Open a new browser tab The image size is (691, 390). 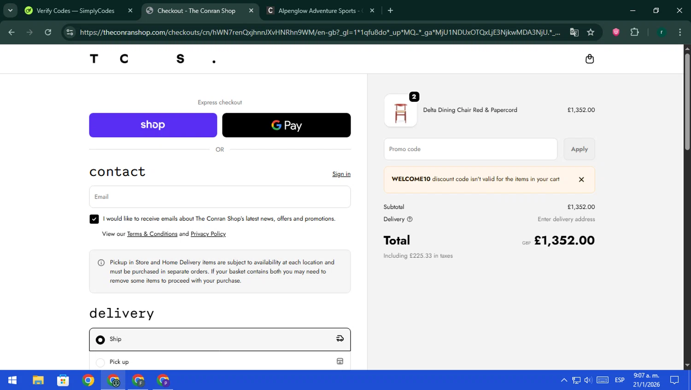click(390, 11)
